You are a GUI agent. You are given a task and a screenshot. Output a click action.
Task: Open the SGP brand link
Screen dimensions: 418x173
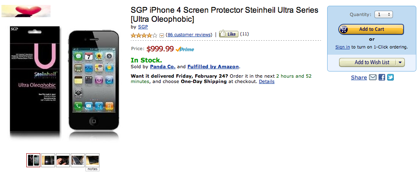click(143, 27)
